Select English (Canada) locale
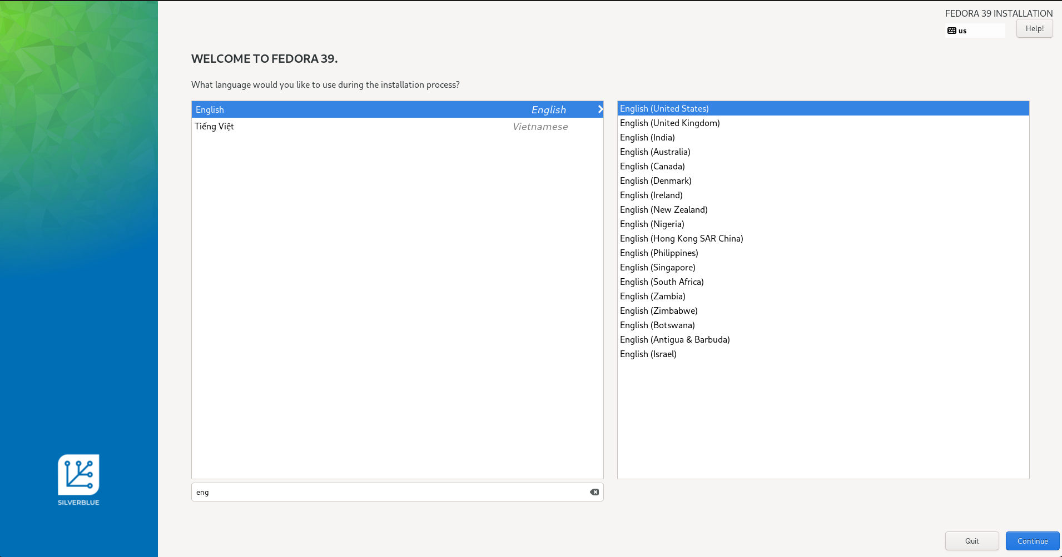The width and height of the screenshot is (1062, 557). tap(652, 167)
